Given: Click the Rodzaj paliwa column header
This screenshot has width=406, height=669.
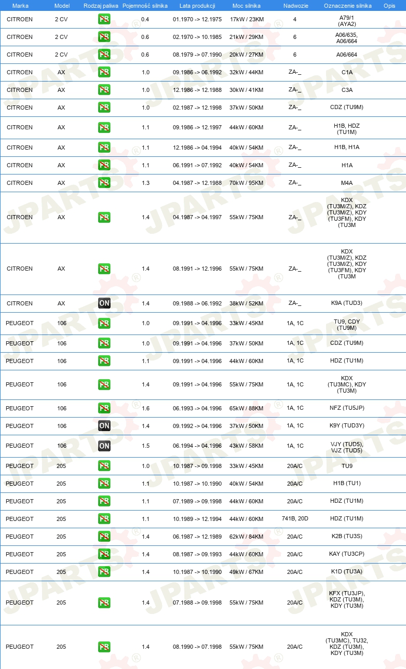Looking at the screenshot, I should [101, 6].
